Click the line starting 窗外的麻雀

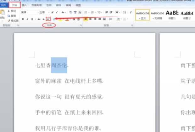[69, 81]
